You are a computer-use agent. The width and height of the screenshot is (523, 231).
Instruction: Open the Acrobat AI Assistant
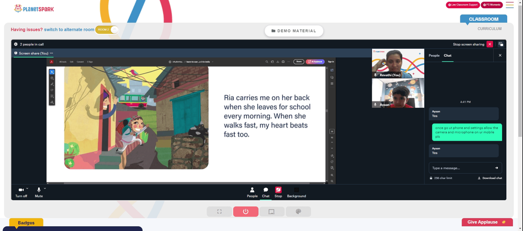(315, 62)
